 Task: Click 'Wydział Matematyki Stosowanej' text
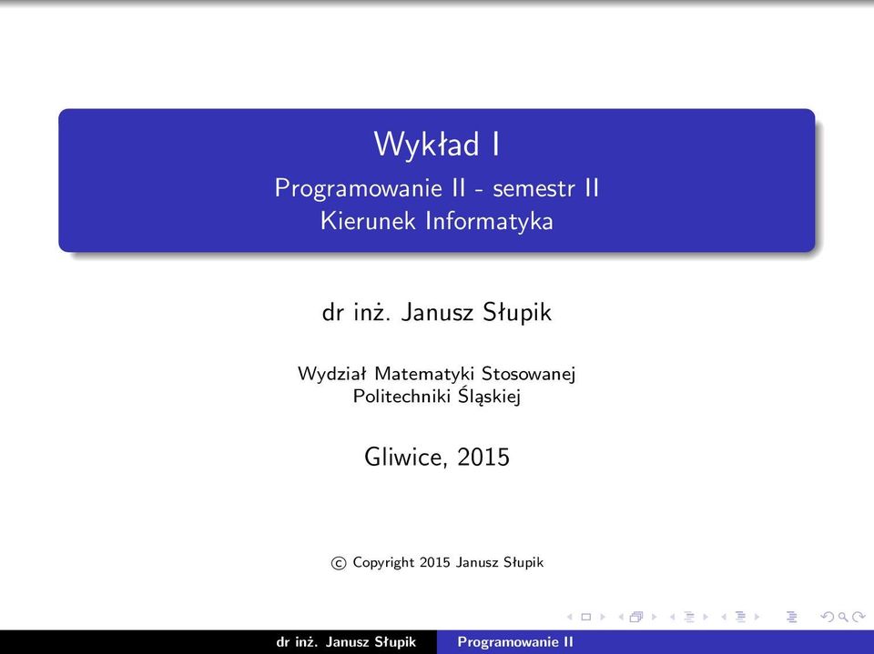click(x=436, y=373)
